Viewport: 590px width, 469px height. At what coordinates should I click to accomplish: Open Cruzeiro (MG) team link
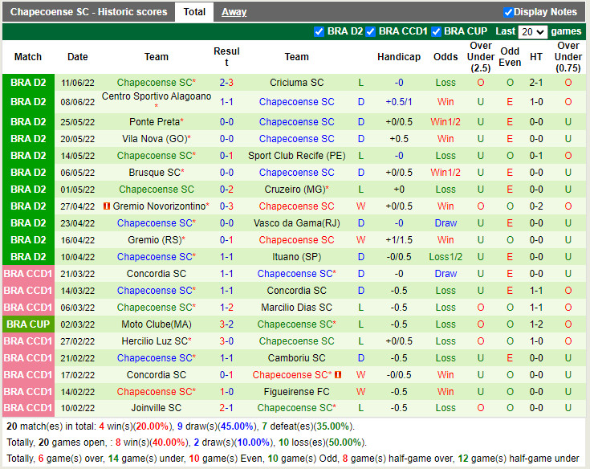[295, 190]
